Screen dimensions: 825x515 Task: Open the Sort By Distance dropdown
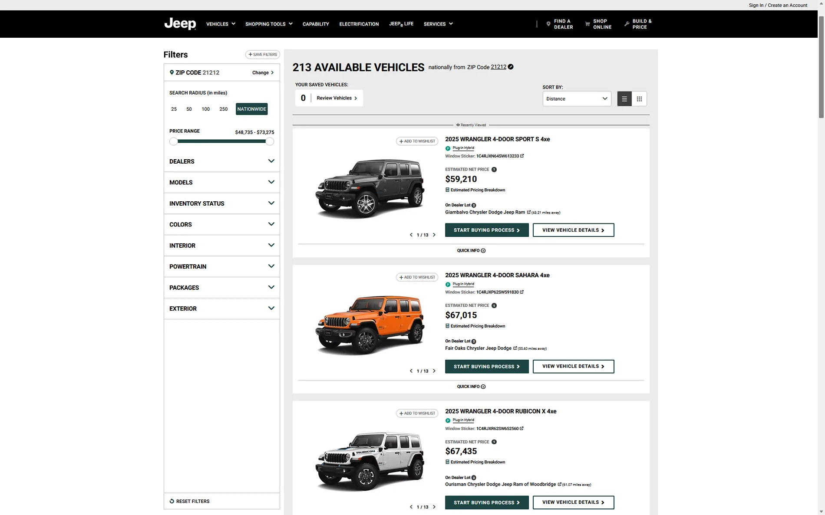pyautogui.click(x=577, y=99)
